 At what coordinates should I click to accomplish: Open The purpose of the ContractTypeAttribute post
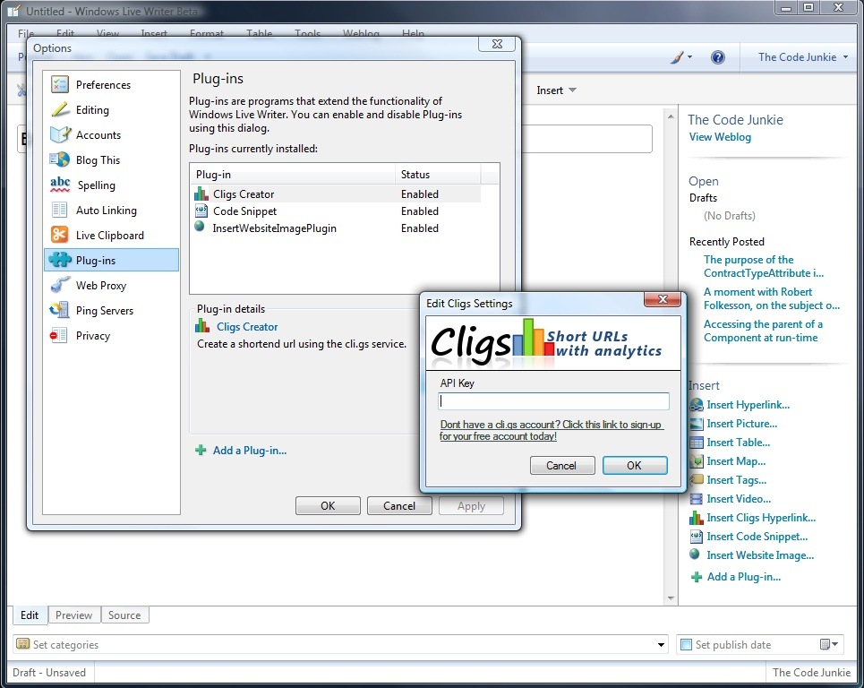[763, 266]
